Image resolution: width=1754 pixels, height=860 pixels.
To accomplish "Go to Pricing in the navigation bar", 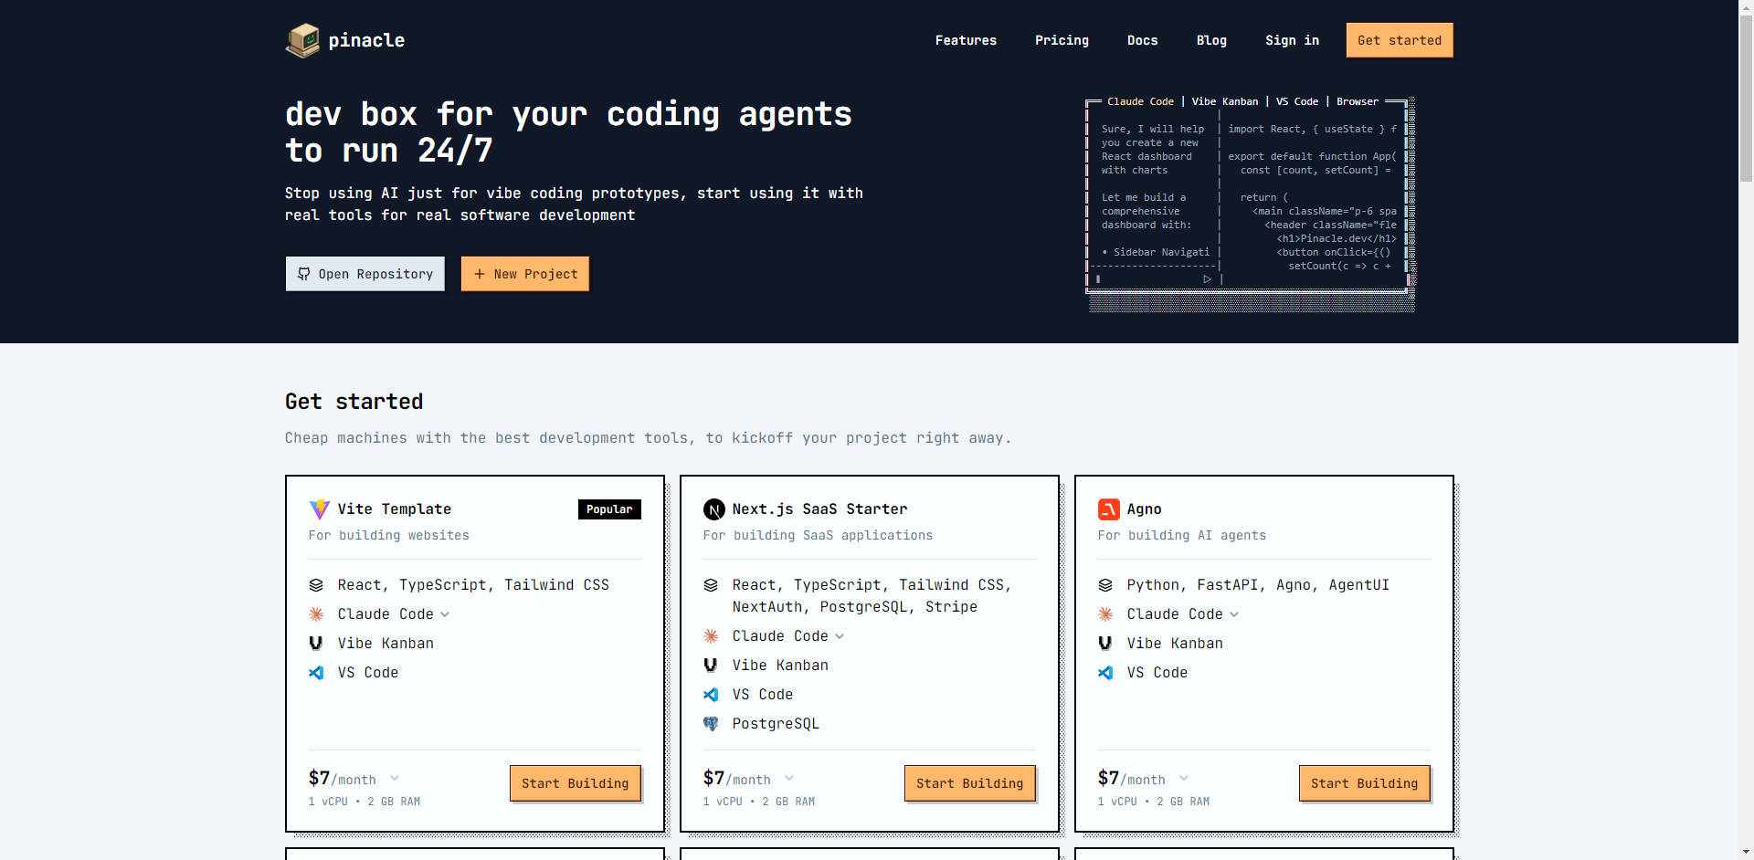I will (1062, 40).
